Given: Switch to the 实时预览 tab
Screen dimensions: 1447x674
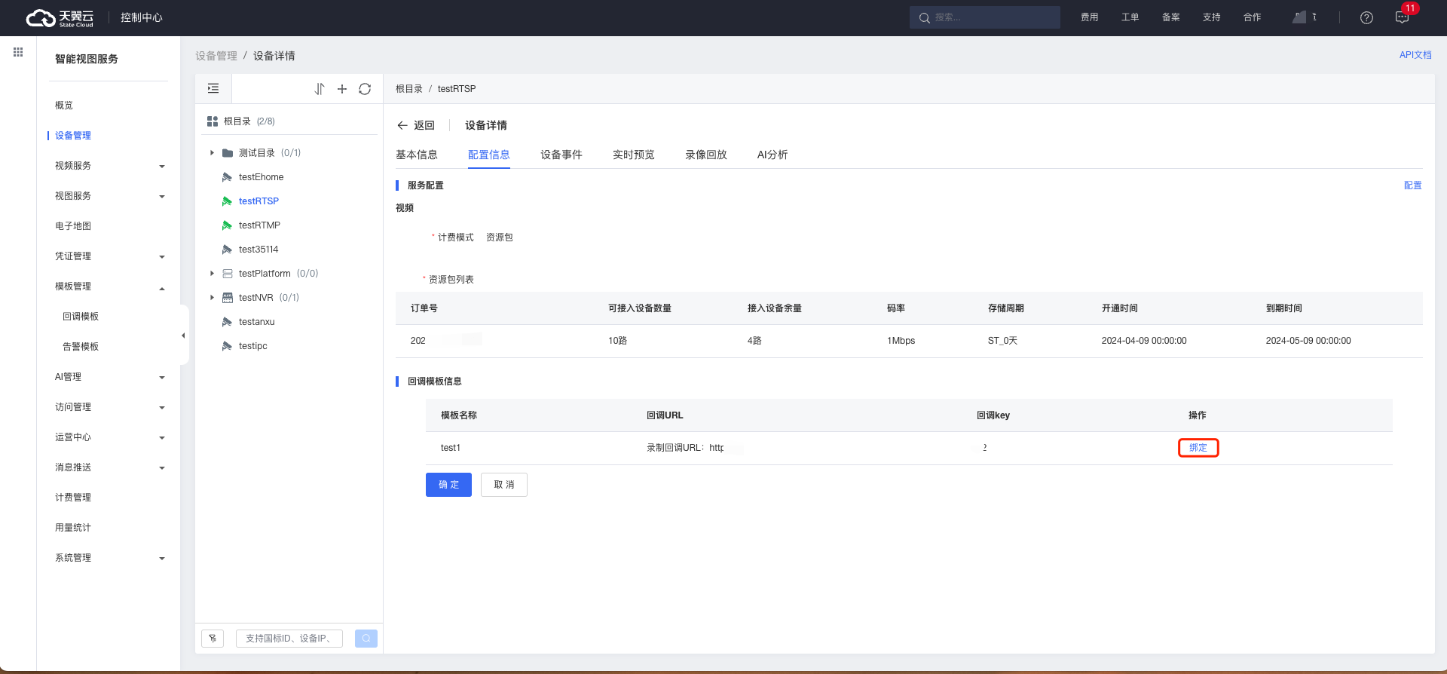Looking at the screenshot, I should coord(634,155).
